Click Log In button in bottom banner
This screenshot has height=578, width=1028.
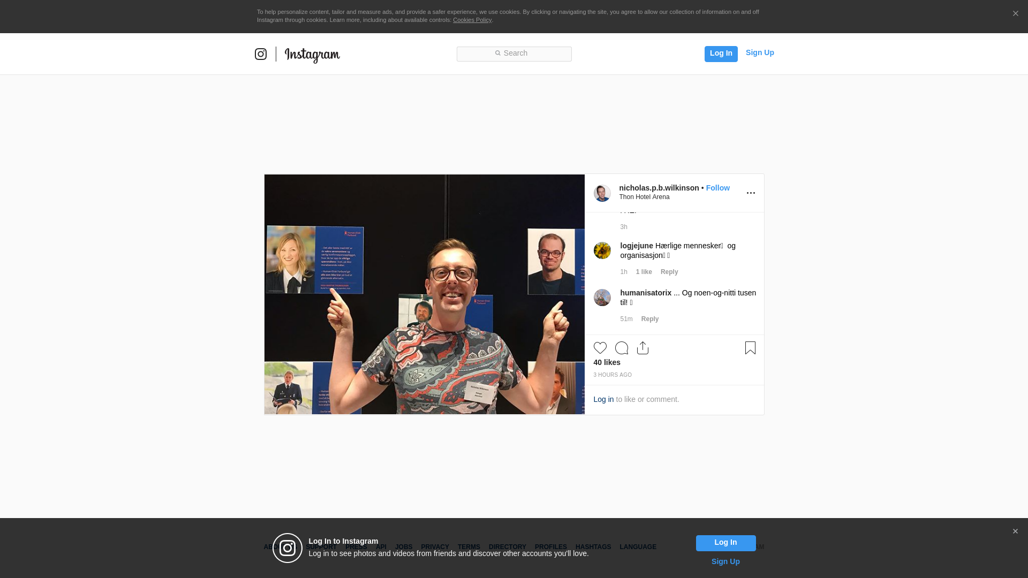pos(726,543)
